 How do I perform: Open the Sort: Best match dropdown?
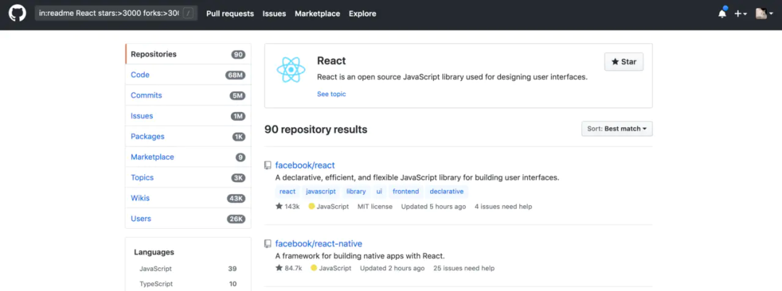coord(617,129)
